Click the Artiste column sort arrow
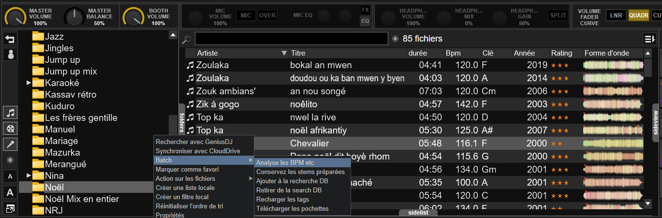The height and width of the screenshot is (218, 662). [x=284, y=53]
